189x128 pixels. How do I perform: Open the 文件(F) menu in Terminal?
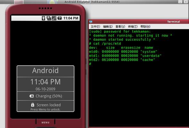(x=95, y=27)
